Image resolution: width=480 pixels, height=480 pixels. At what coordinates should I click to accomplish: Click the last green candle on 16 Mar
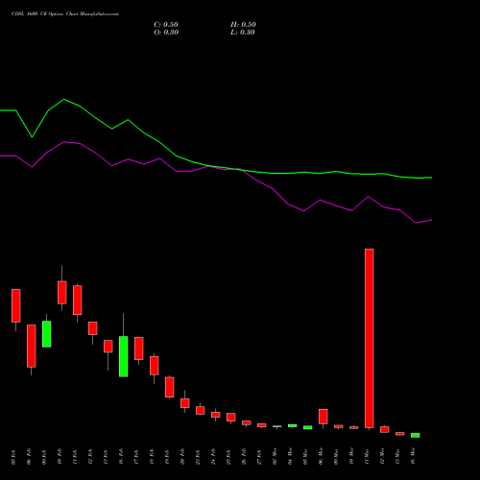click(416, 435)
